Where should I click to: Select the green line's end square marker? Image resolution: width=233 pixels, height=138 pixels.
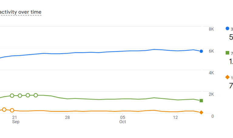(x=201, y=100)
